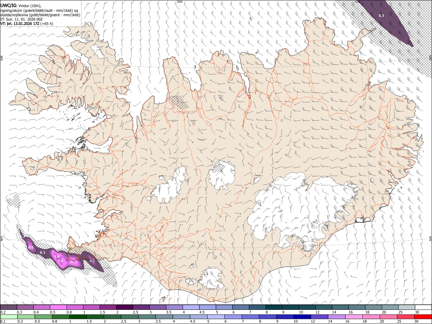This screenshot has height=324, width=432.
Task: Click the pale lavender snow swatch for 4–4.5
Action: tap(191, 307)
